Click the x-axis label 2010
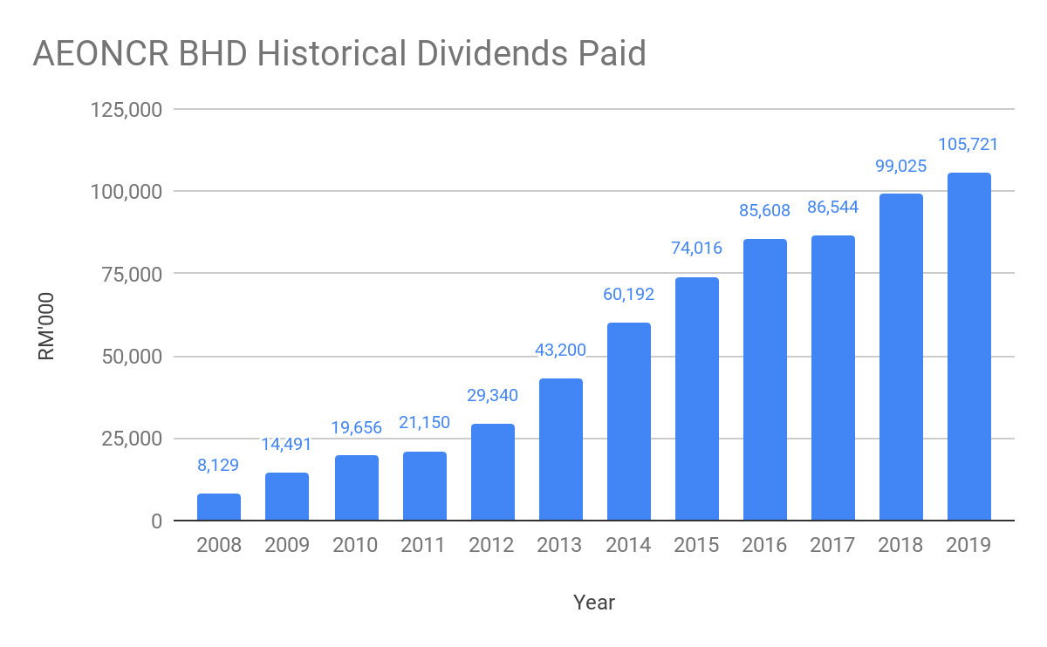This screenshot has height=647, width=1047. click(355, 546)
